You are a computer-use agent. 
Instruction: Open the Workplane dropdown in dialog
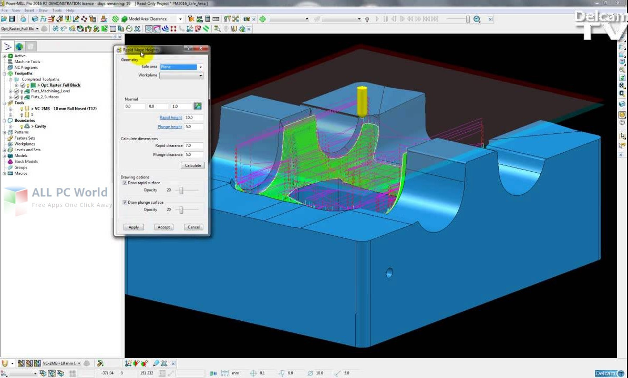coord(200,75)
